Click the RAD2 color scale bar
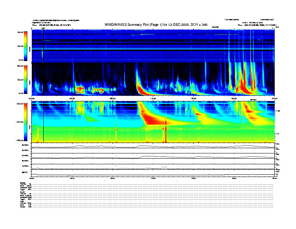 26,46
